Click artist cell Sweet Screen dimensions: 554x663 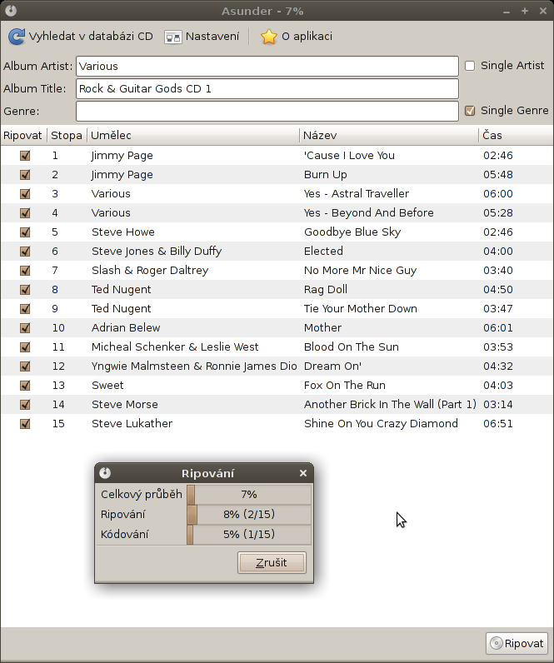pos(107,386)
